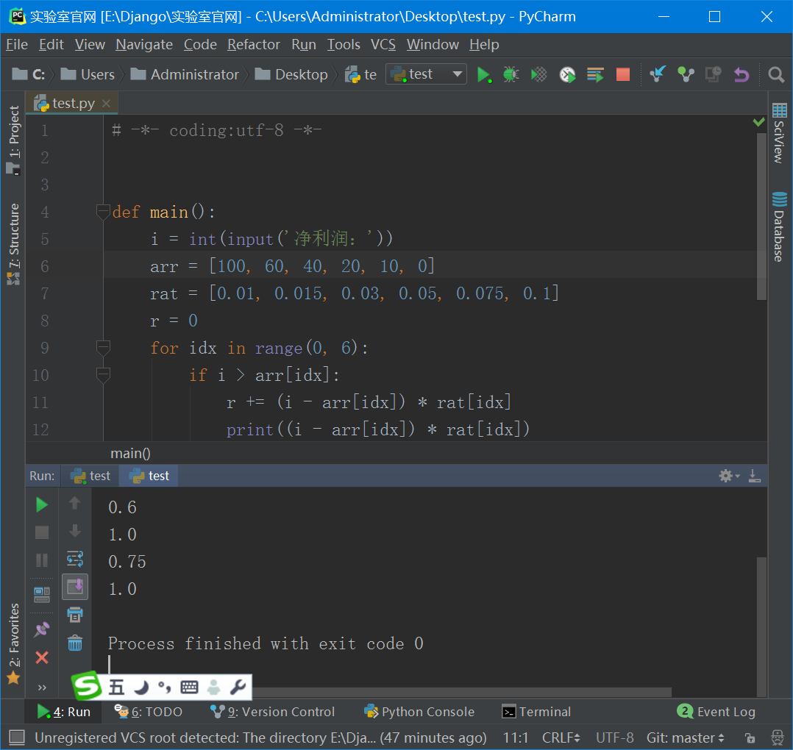The width and height of the screenshot is (793, 750).
Task: Collapse the for loop fold marker
Action: coord(103,348)
